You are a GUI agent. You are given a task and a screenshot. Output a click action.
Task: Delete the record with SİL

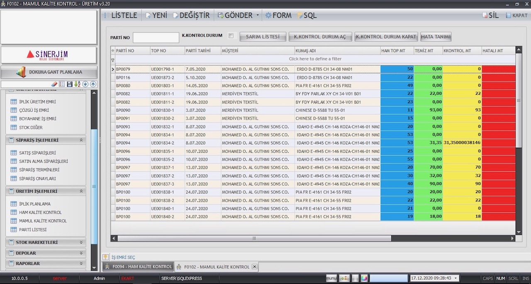490,15
